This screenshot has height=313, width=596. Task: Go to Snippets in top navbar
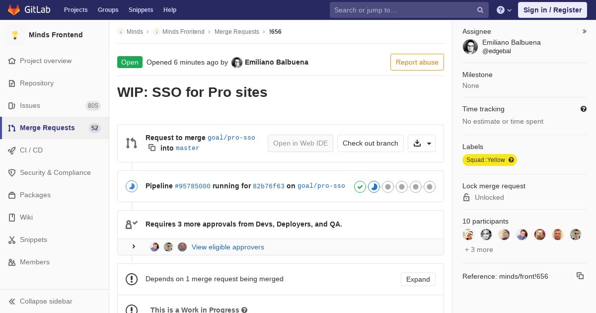[x=141, y=10]
